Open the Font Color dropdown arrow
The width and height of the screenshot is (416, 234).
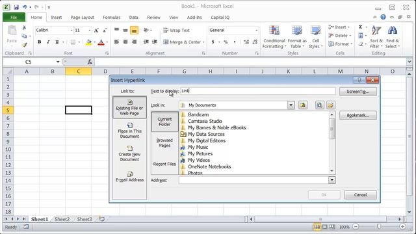[x=107, y=42]
